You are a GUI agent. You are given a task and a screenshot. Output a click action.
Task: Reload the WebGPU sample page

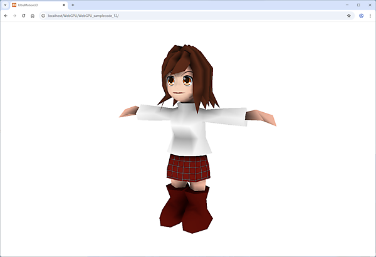[23, 15]
